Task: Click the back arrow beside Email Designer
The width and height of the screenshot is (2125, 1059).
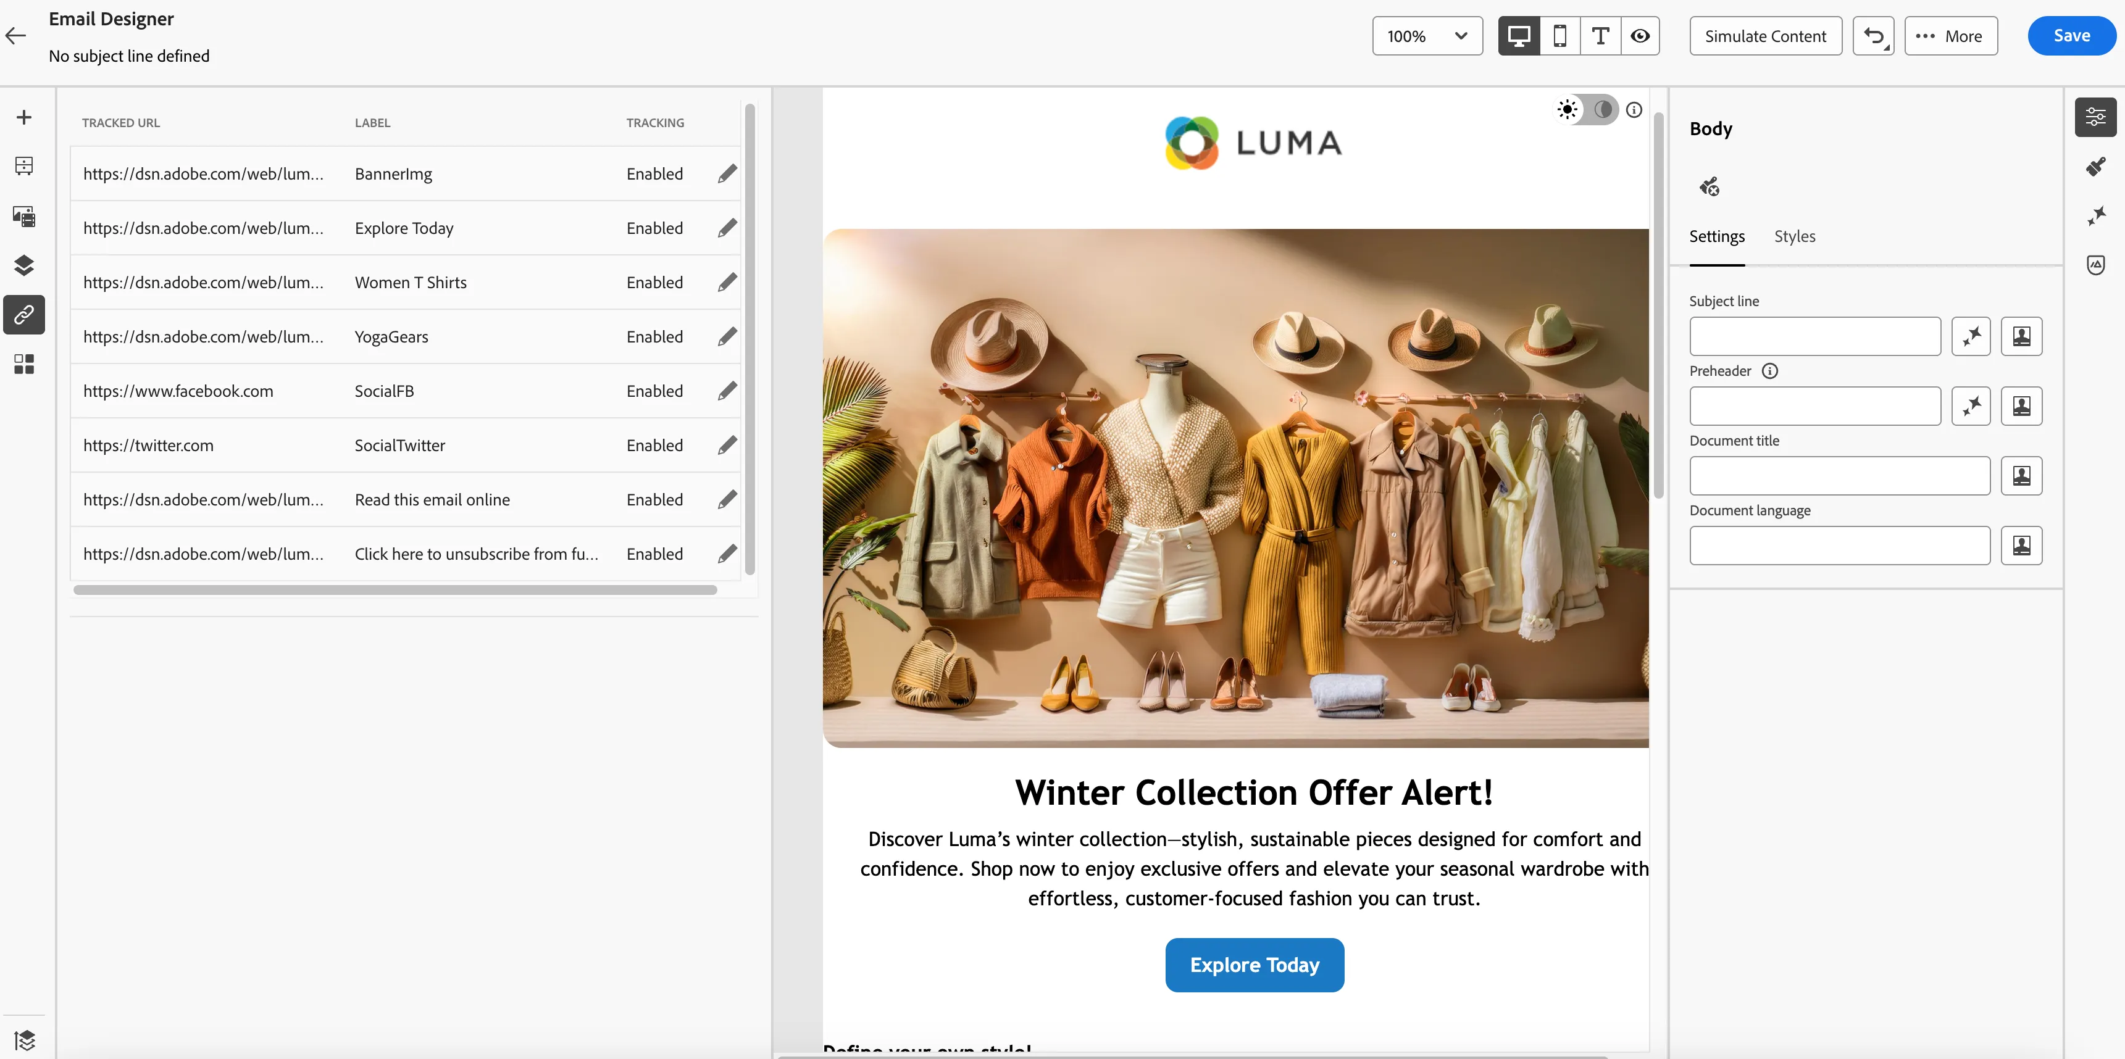Action: pyautogui.click(x=15, y=35)
